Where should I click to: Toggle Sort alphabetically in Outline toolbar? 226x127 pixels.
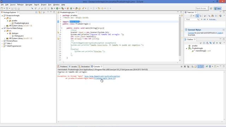(207, 43)
